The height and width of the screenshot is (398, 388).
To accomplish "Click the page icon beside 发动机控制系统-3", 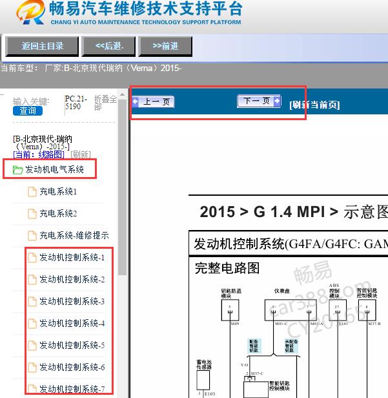I will 32,302.
